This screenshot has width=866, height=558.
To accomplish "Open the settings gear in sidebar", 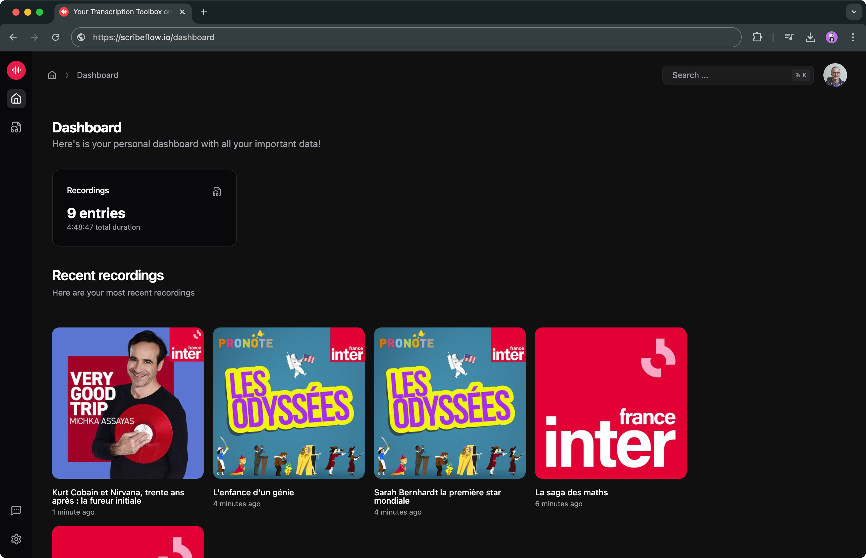I will click(16, 539).
